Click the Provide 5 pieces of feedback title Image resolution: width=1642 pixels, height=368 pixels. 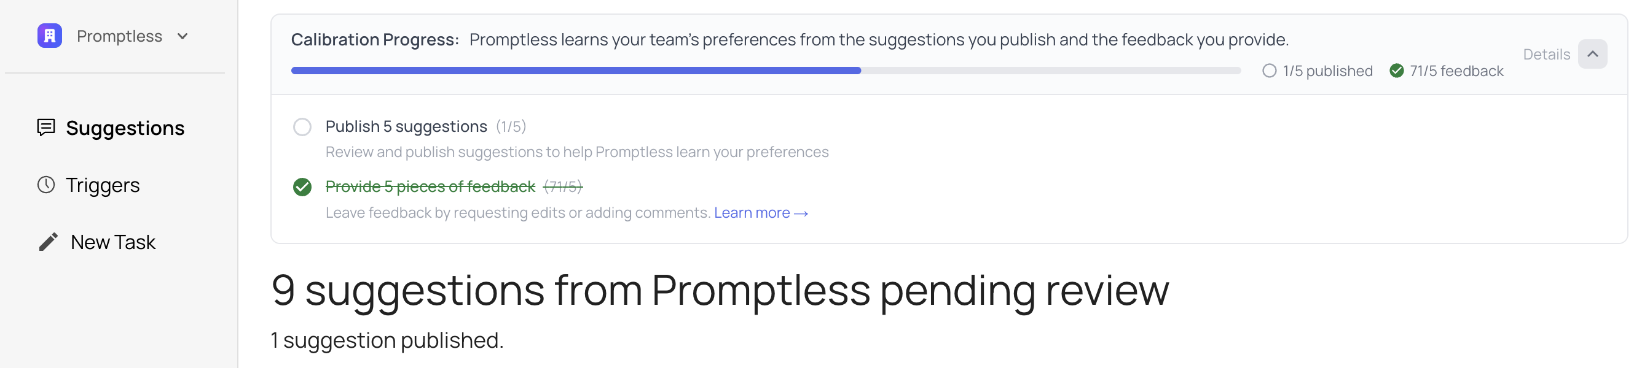[430, 186]
